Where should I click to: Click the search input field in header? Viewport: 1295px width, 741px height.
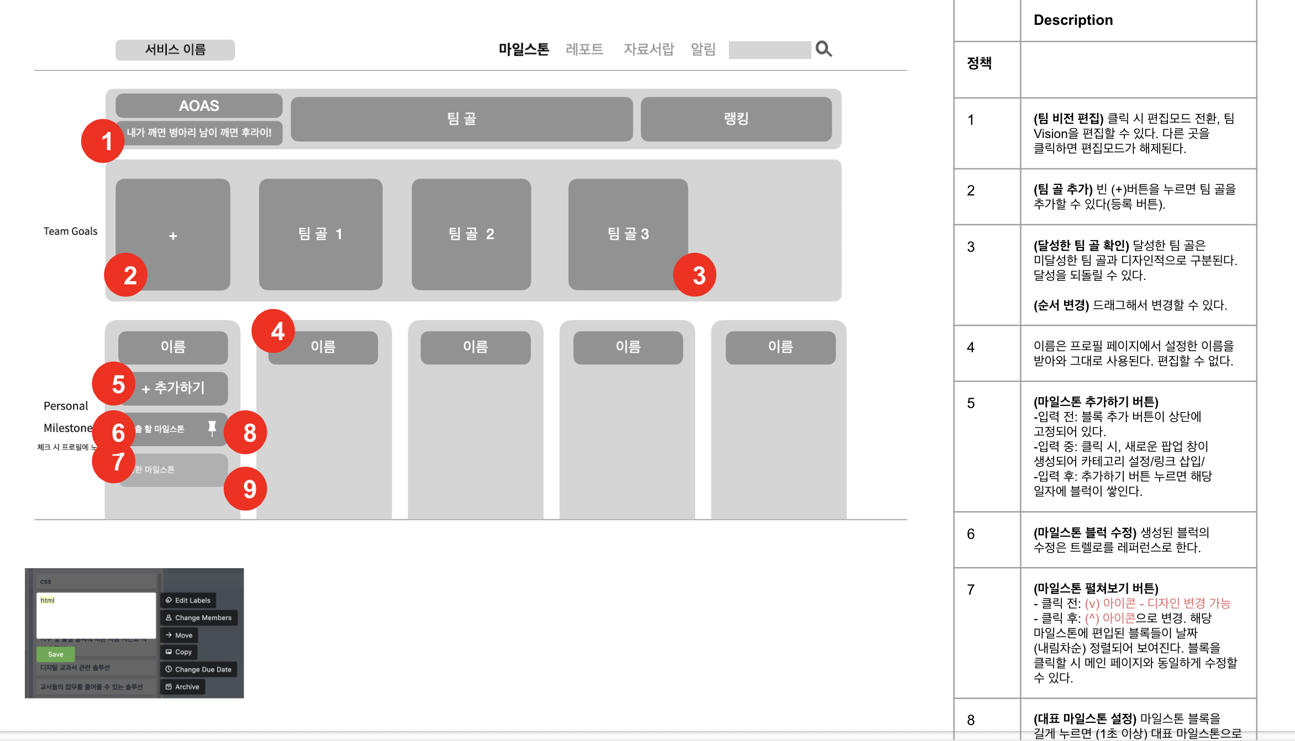[x=769, y=50]
